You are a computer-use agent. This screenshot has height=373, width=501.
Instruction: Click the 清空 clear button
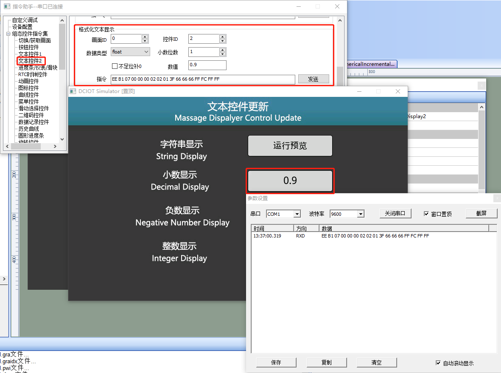coord(376,362)
